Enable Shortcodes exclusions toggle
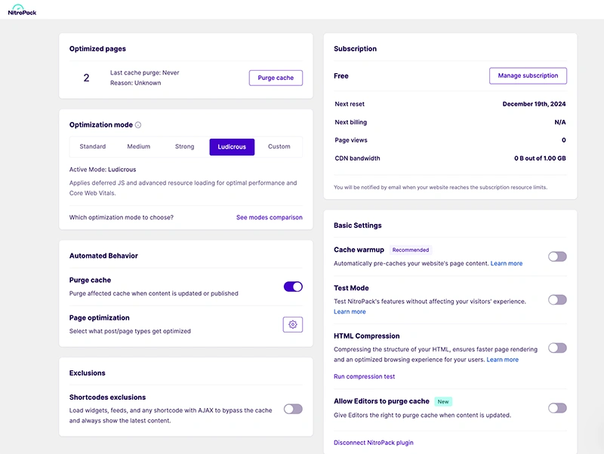This screenshot has height=454, width=604. pos(292,409)
